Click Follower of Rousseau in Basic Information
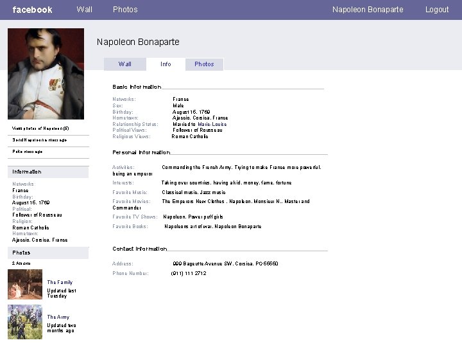 pyautogui.click(x=198, y=130)
